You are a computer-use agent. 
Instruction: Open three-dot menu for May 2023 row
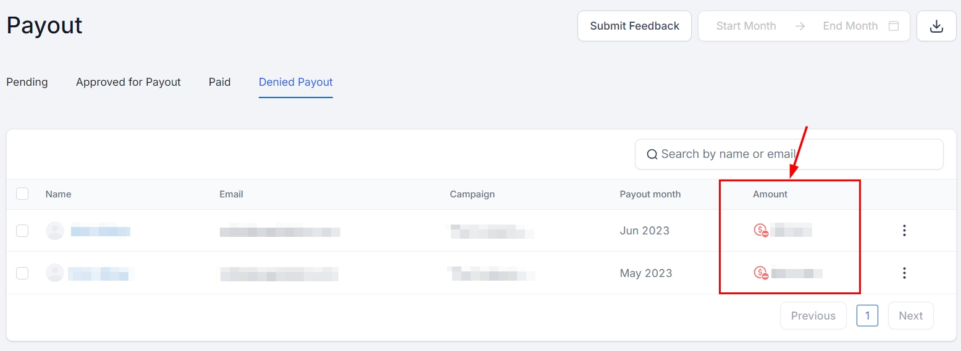pyautogui.click(x=904, y=273)
